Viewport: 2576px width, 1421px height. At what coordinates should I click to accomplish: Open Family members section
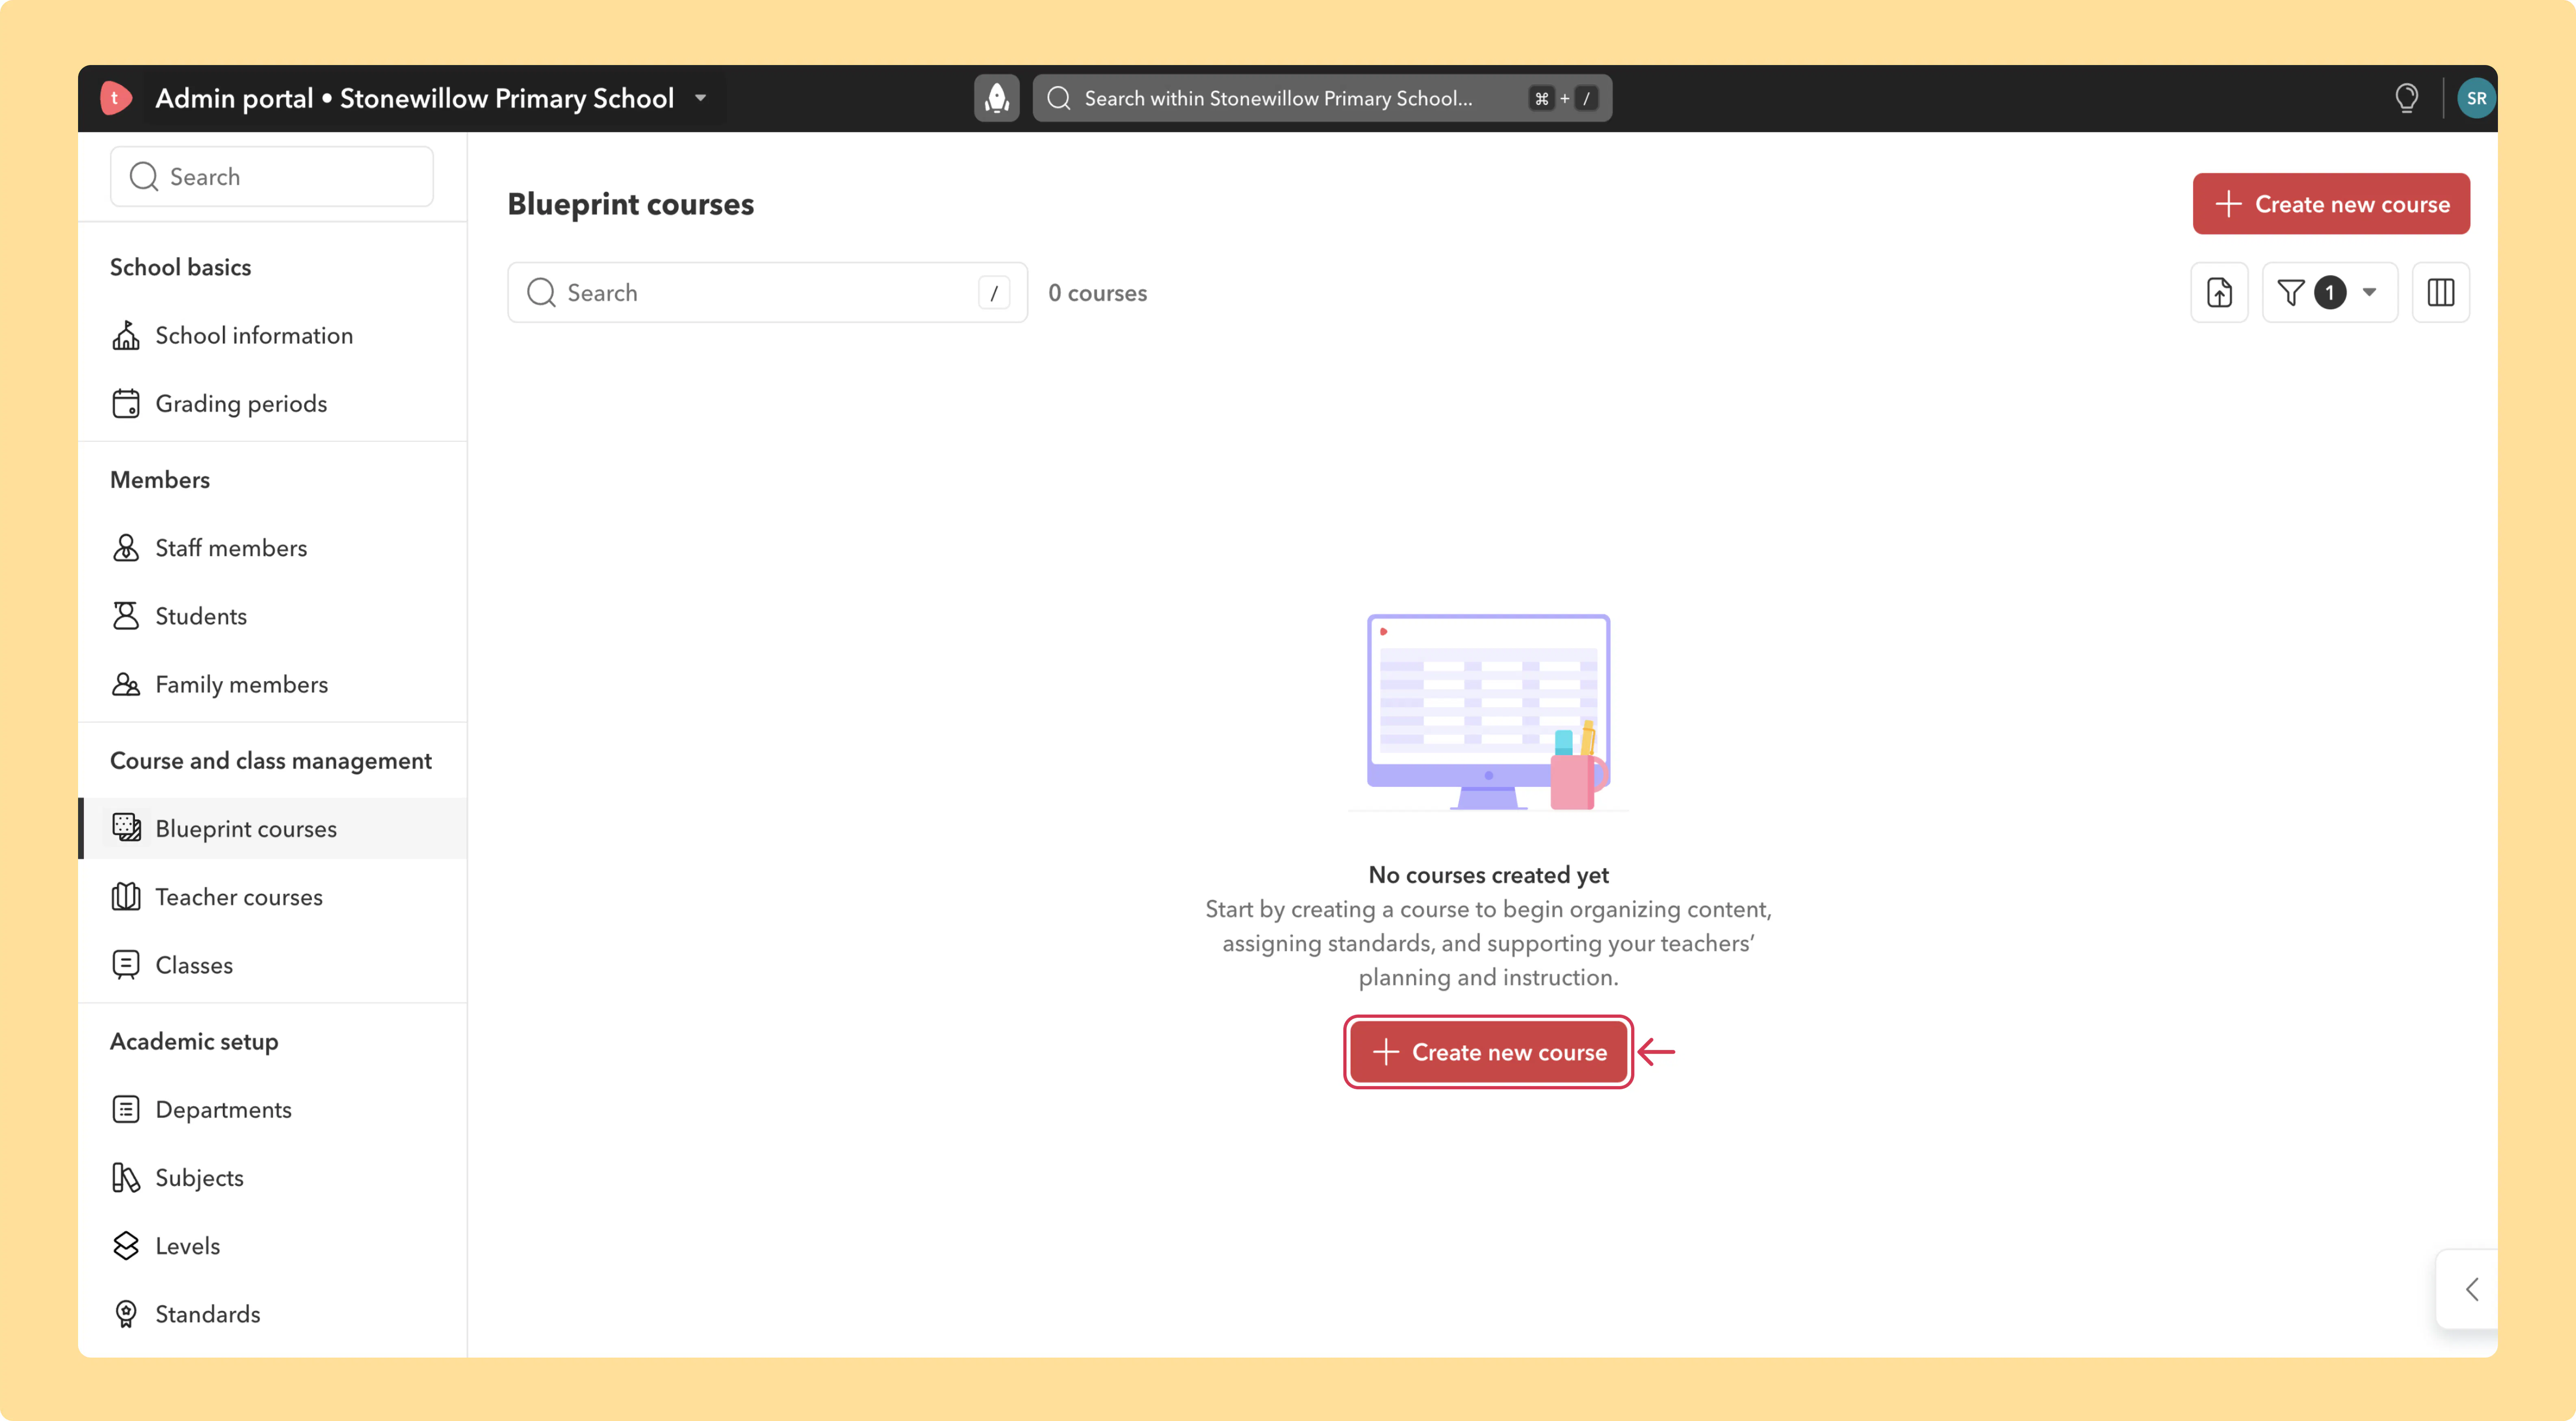pos(272,684)
